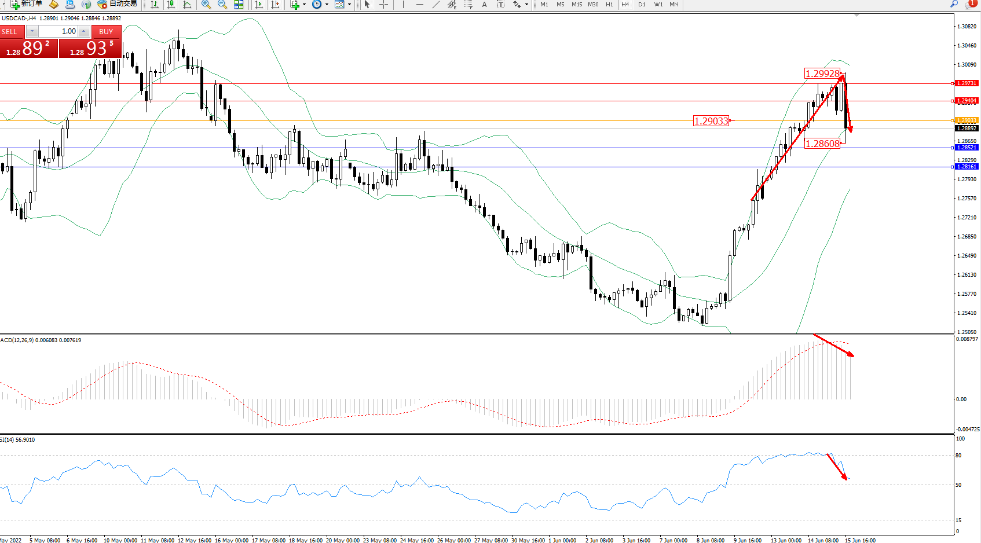Open the chart templates dropdown
Viewport: 981px width, 543px height.
point(349,5)
